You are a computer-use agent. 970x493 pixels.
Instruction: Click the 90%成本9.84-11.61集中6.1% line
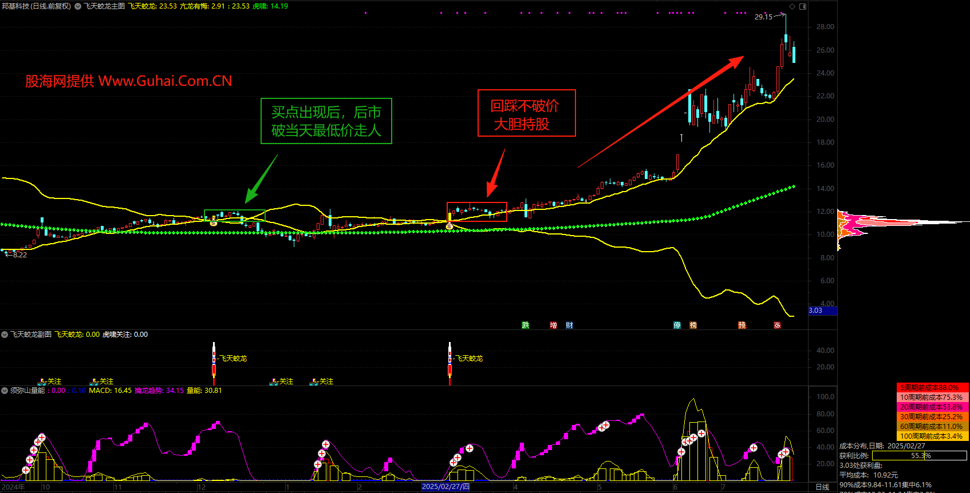(885, 485)
